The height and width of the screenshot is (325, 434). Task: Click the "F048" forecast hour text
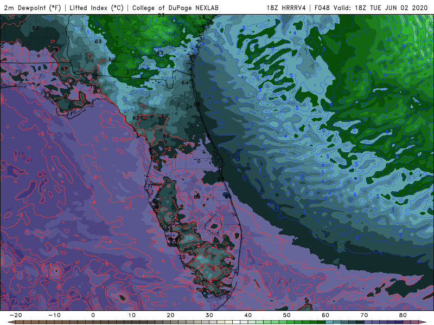pyautogui.click(x=322, y=8)
